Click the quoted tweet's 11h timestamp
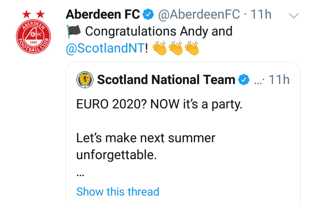 pyautogui.click(x=279, y=80)
